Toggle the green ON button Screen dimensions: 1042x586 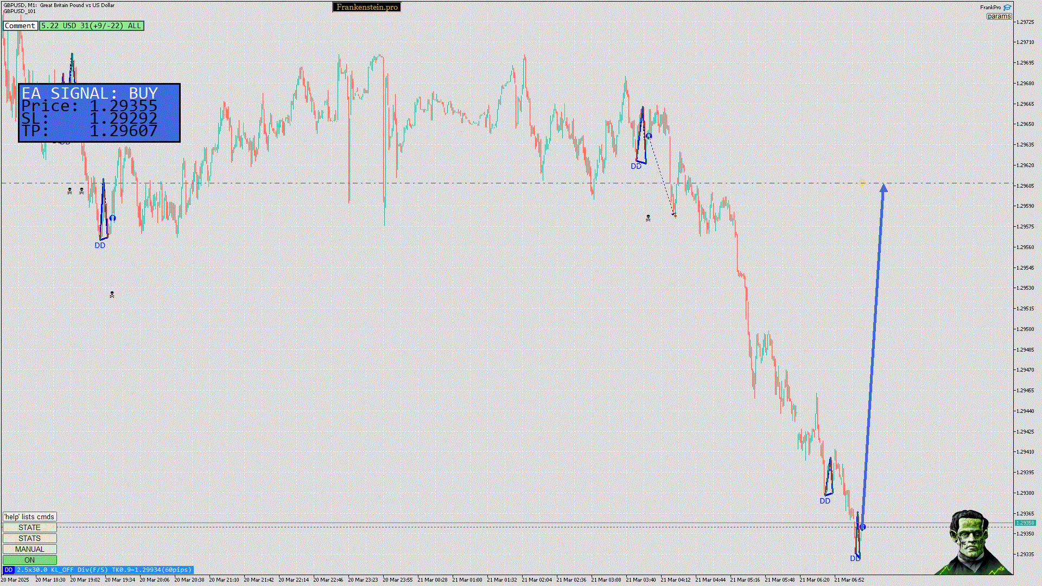click(29, 560)
